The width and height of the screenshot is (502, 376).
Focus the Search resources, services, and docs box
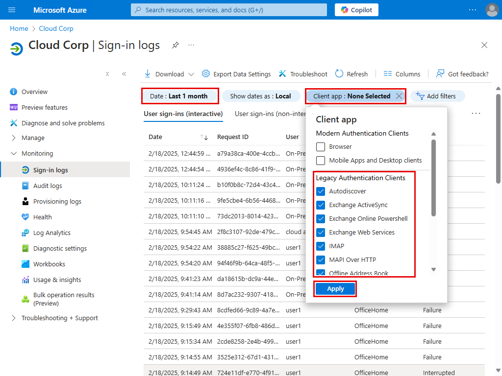click(229, 10)
